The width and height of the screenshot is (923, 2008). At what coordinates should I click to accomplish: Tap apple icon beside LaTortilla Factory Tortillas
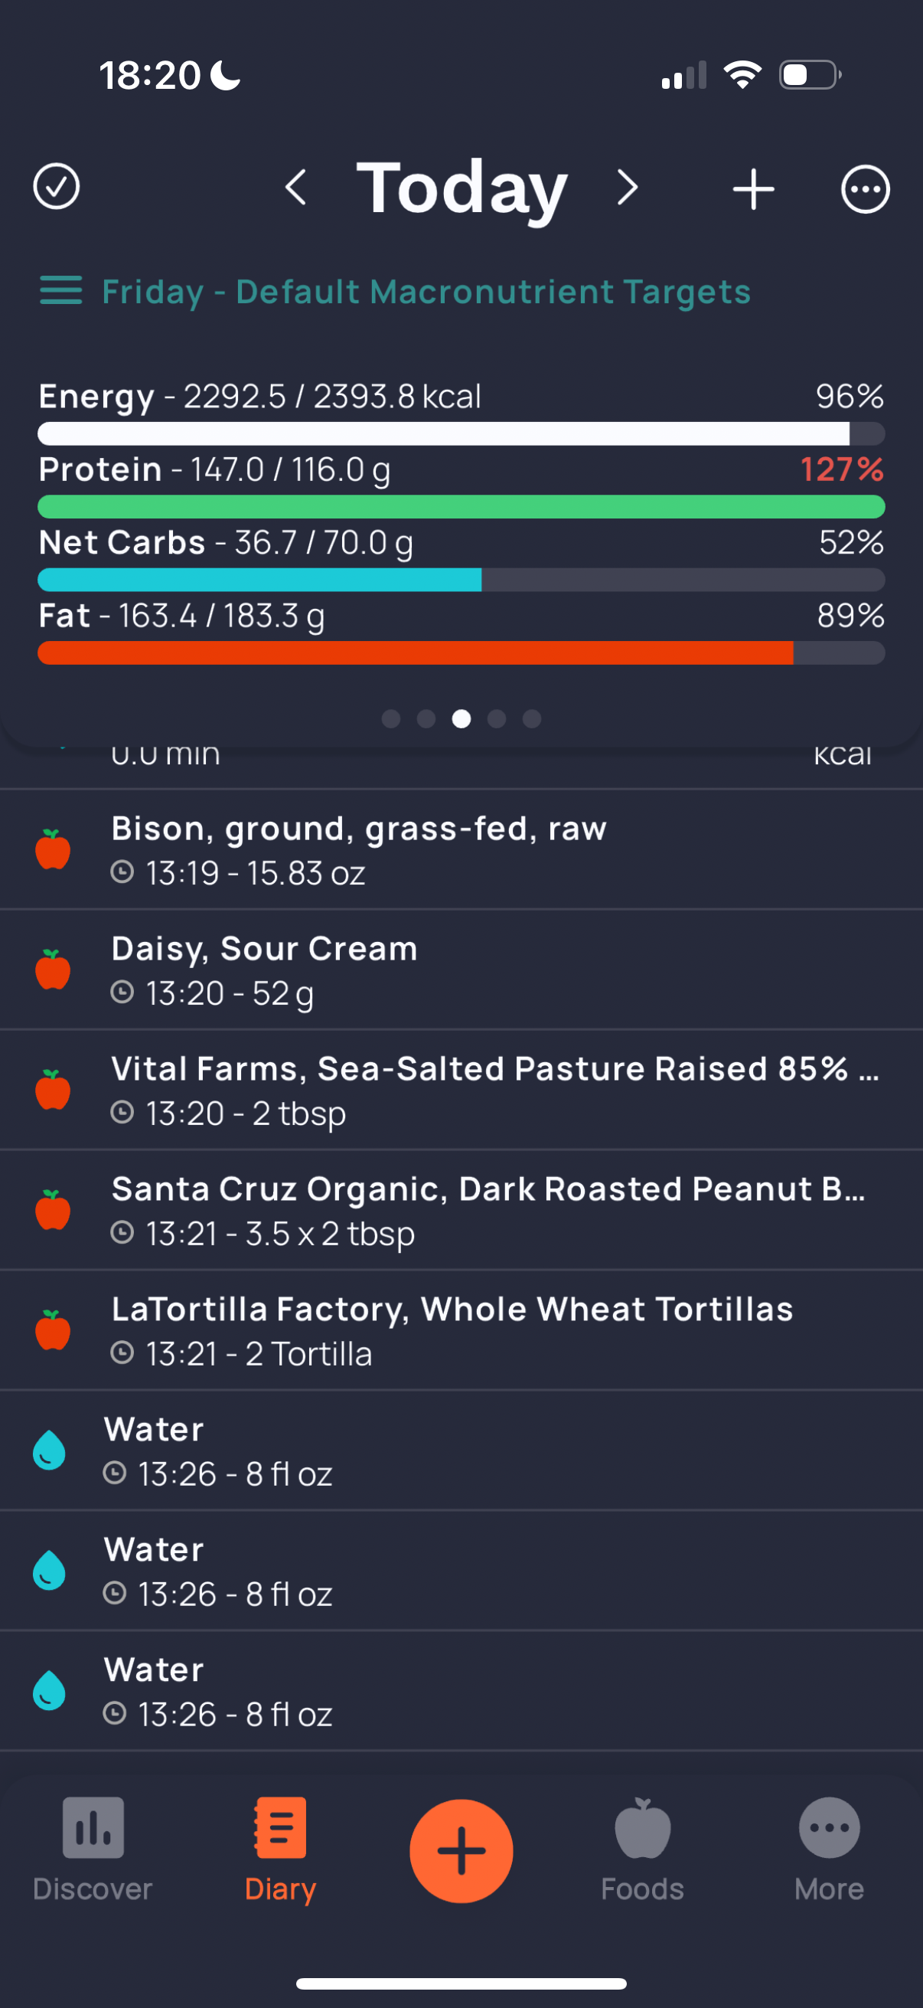click(53, 1329)
